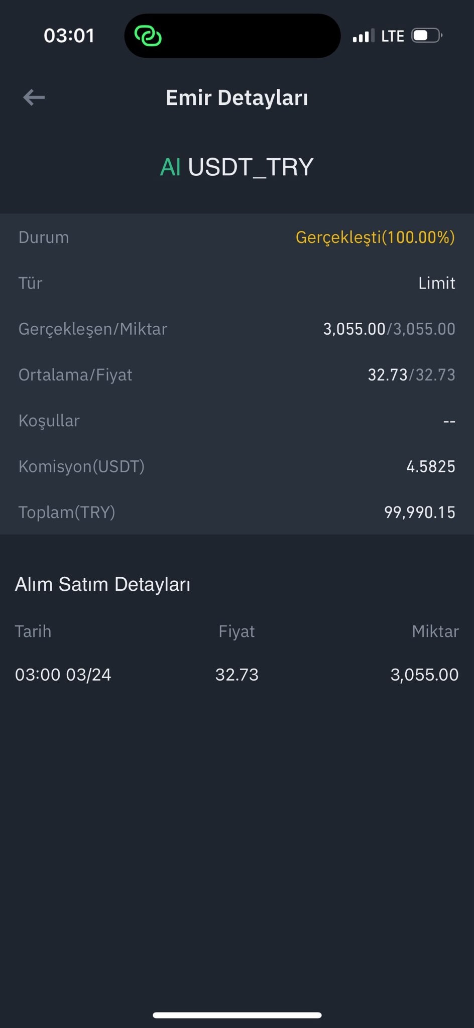
Task: Select the Emir Detayları page title
Action: coord(237,97)
